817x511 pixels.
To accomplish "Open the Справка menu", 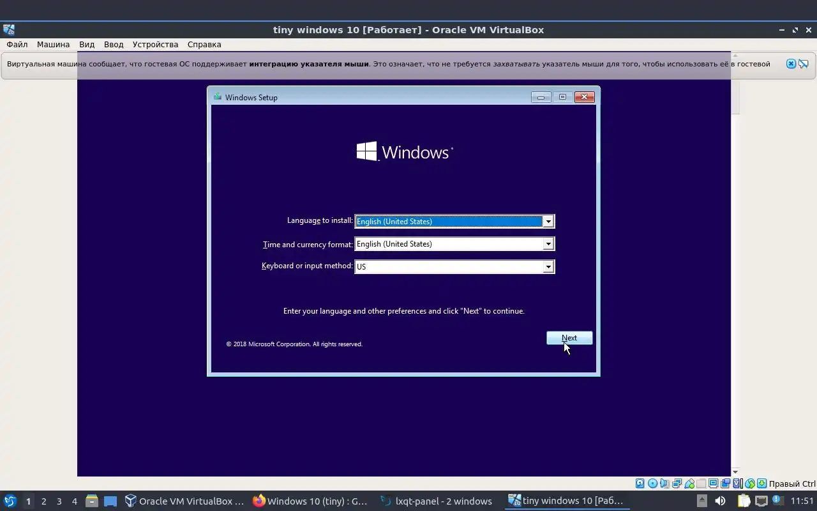I will 204,44.
